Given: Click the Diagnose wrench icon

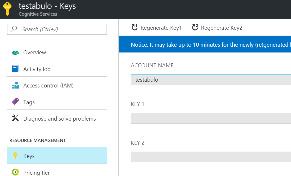Looking at the screenshot, I should (15, 118).
